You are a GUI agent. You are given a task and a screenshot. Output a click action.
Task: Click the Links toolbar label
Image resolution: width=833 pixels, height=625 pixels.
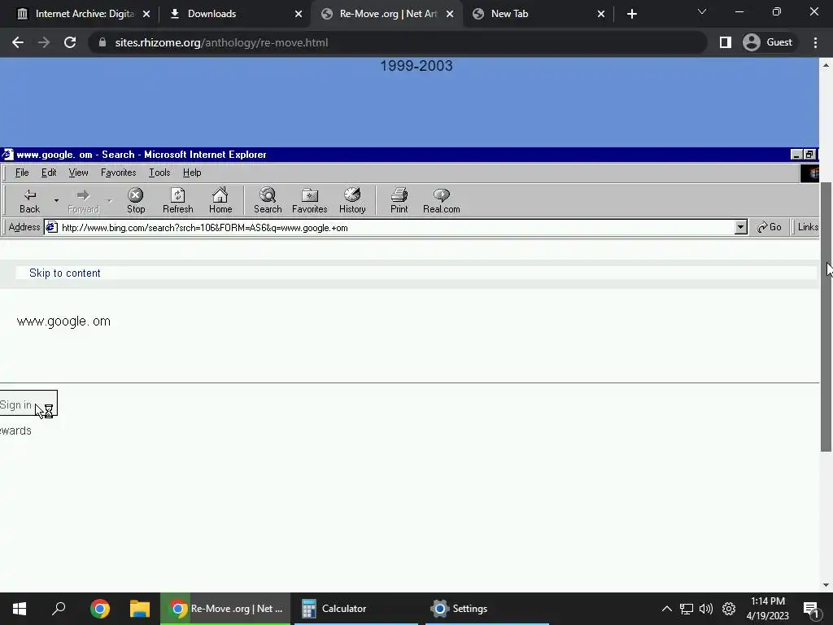(x=808, y=228)
